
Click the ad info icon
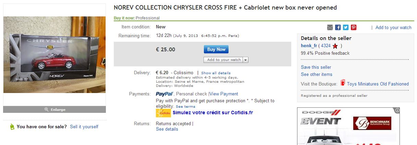[397, 110]
